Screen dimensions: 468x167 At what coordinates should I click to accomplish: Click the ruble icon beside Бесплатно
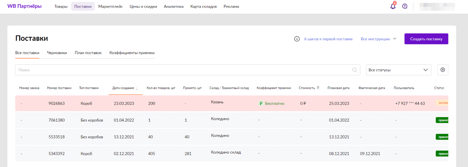tap(261, 103)
